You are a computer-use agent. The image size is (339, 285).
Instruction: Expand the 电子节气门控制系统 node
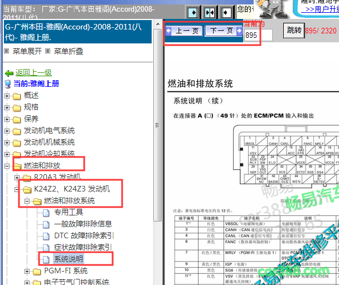click(x=27, y=282)
